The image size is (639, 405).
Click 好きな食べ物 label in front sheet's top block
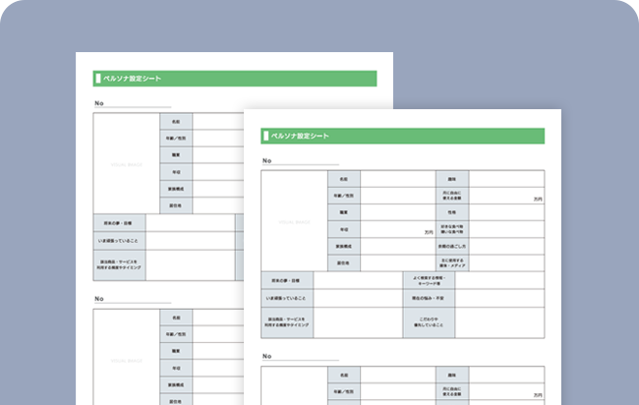(452, 229)
